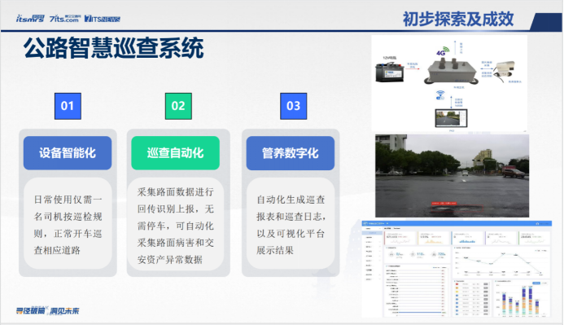
Task: Click the 寻径破局 洞见未来 footer logo
Action: click(47, 311)
